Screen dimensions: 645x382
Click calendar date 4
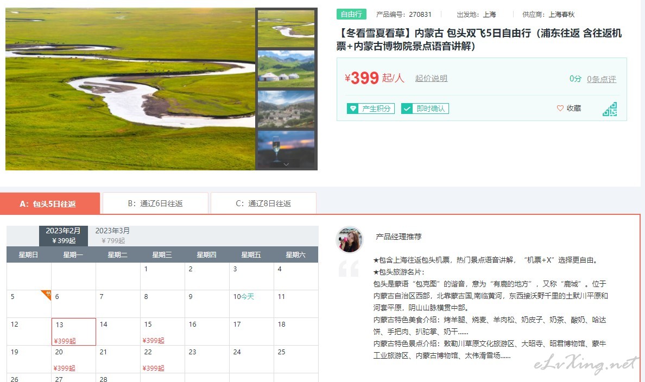click(296, 276)
